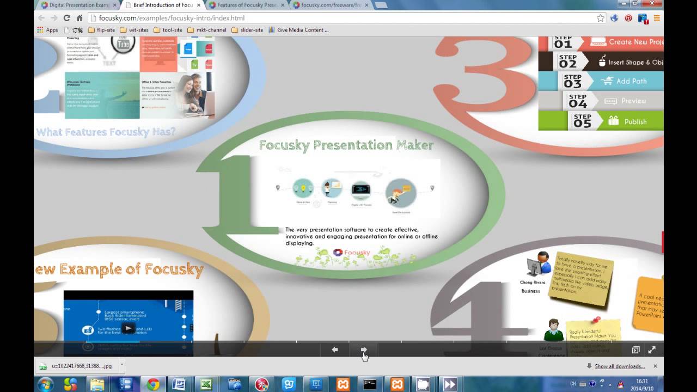Click the Focusky logo under the description
This screenshot has height=392, width=697.
tap(351, 253)
